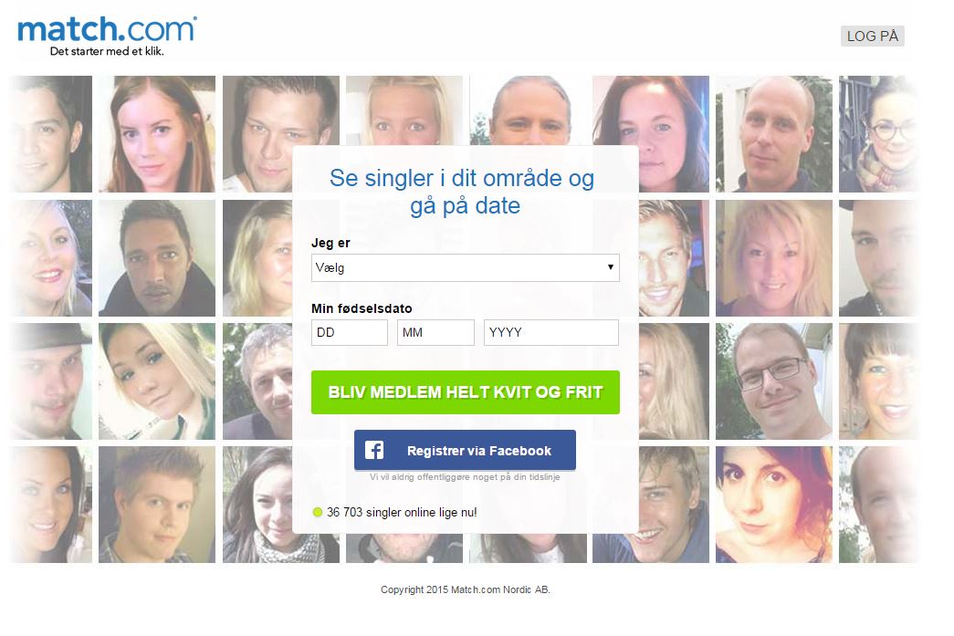Click the Facebook logo icon
954x636 pixels.
pyautogui.click(x=374, y=450)
